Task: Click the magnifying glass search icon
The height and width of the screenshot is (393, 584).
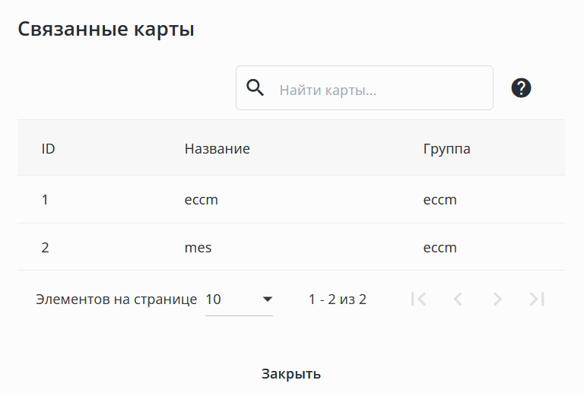Action: coord(256,88)
